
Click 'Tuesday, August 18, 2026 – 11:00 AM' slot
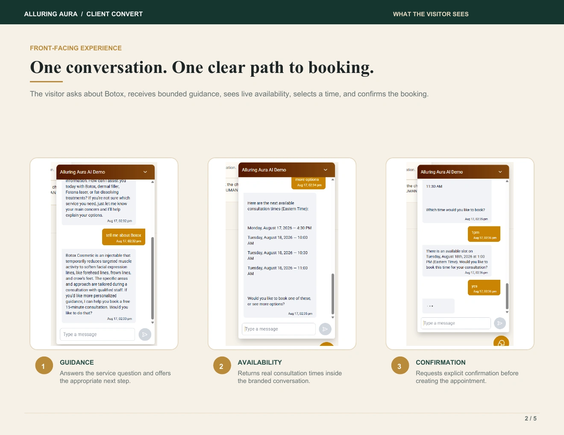(x=278, y=271)
